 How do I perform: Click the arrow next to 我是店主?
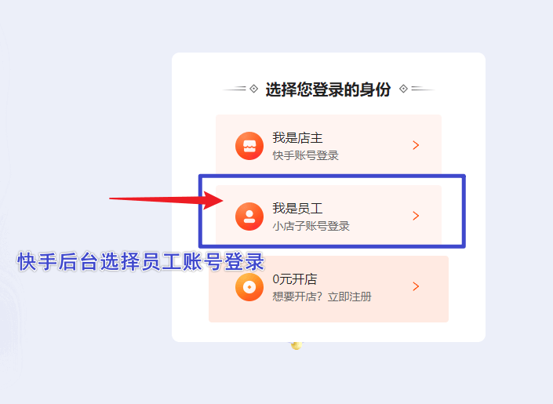[416, 145]
